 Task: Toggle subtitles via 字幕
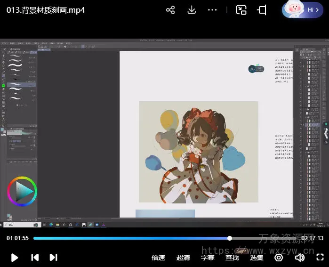(x=208, y=258)
